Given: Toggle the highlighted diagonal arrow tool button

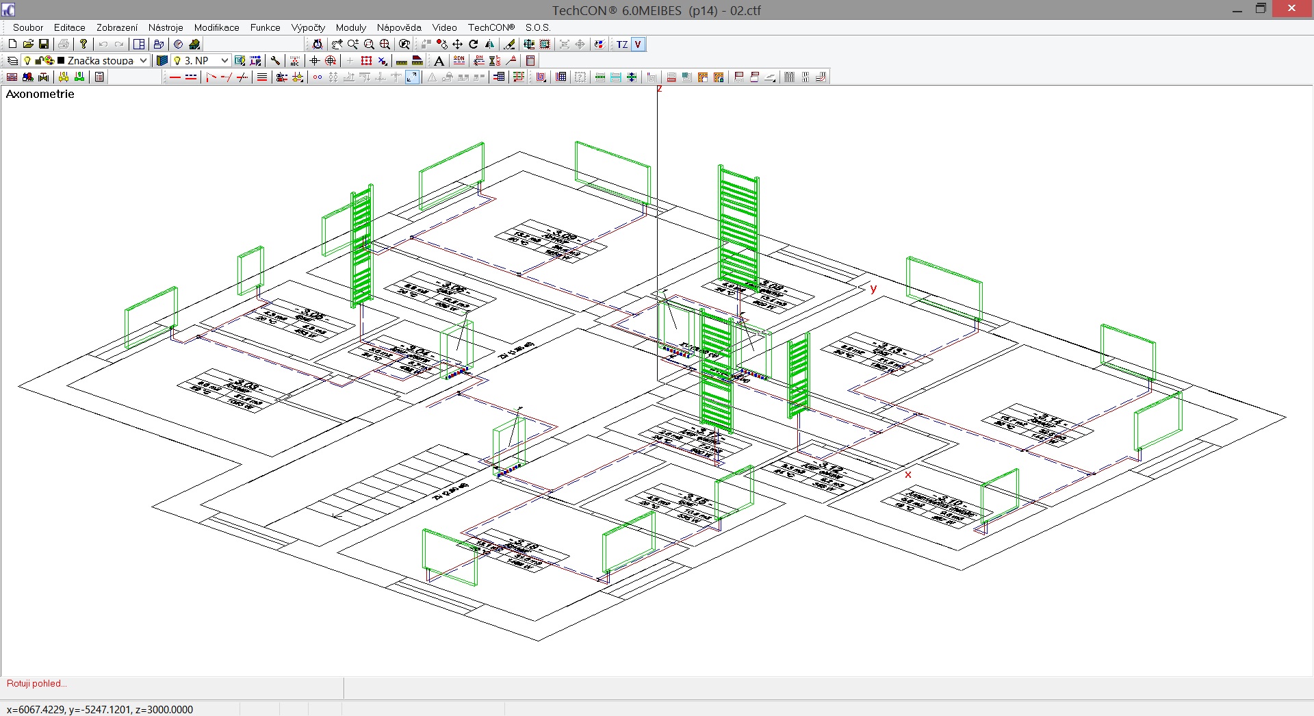Looking at the screenshot, I should (412, 77).
